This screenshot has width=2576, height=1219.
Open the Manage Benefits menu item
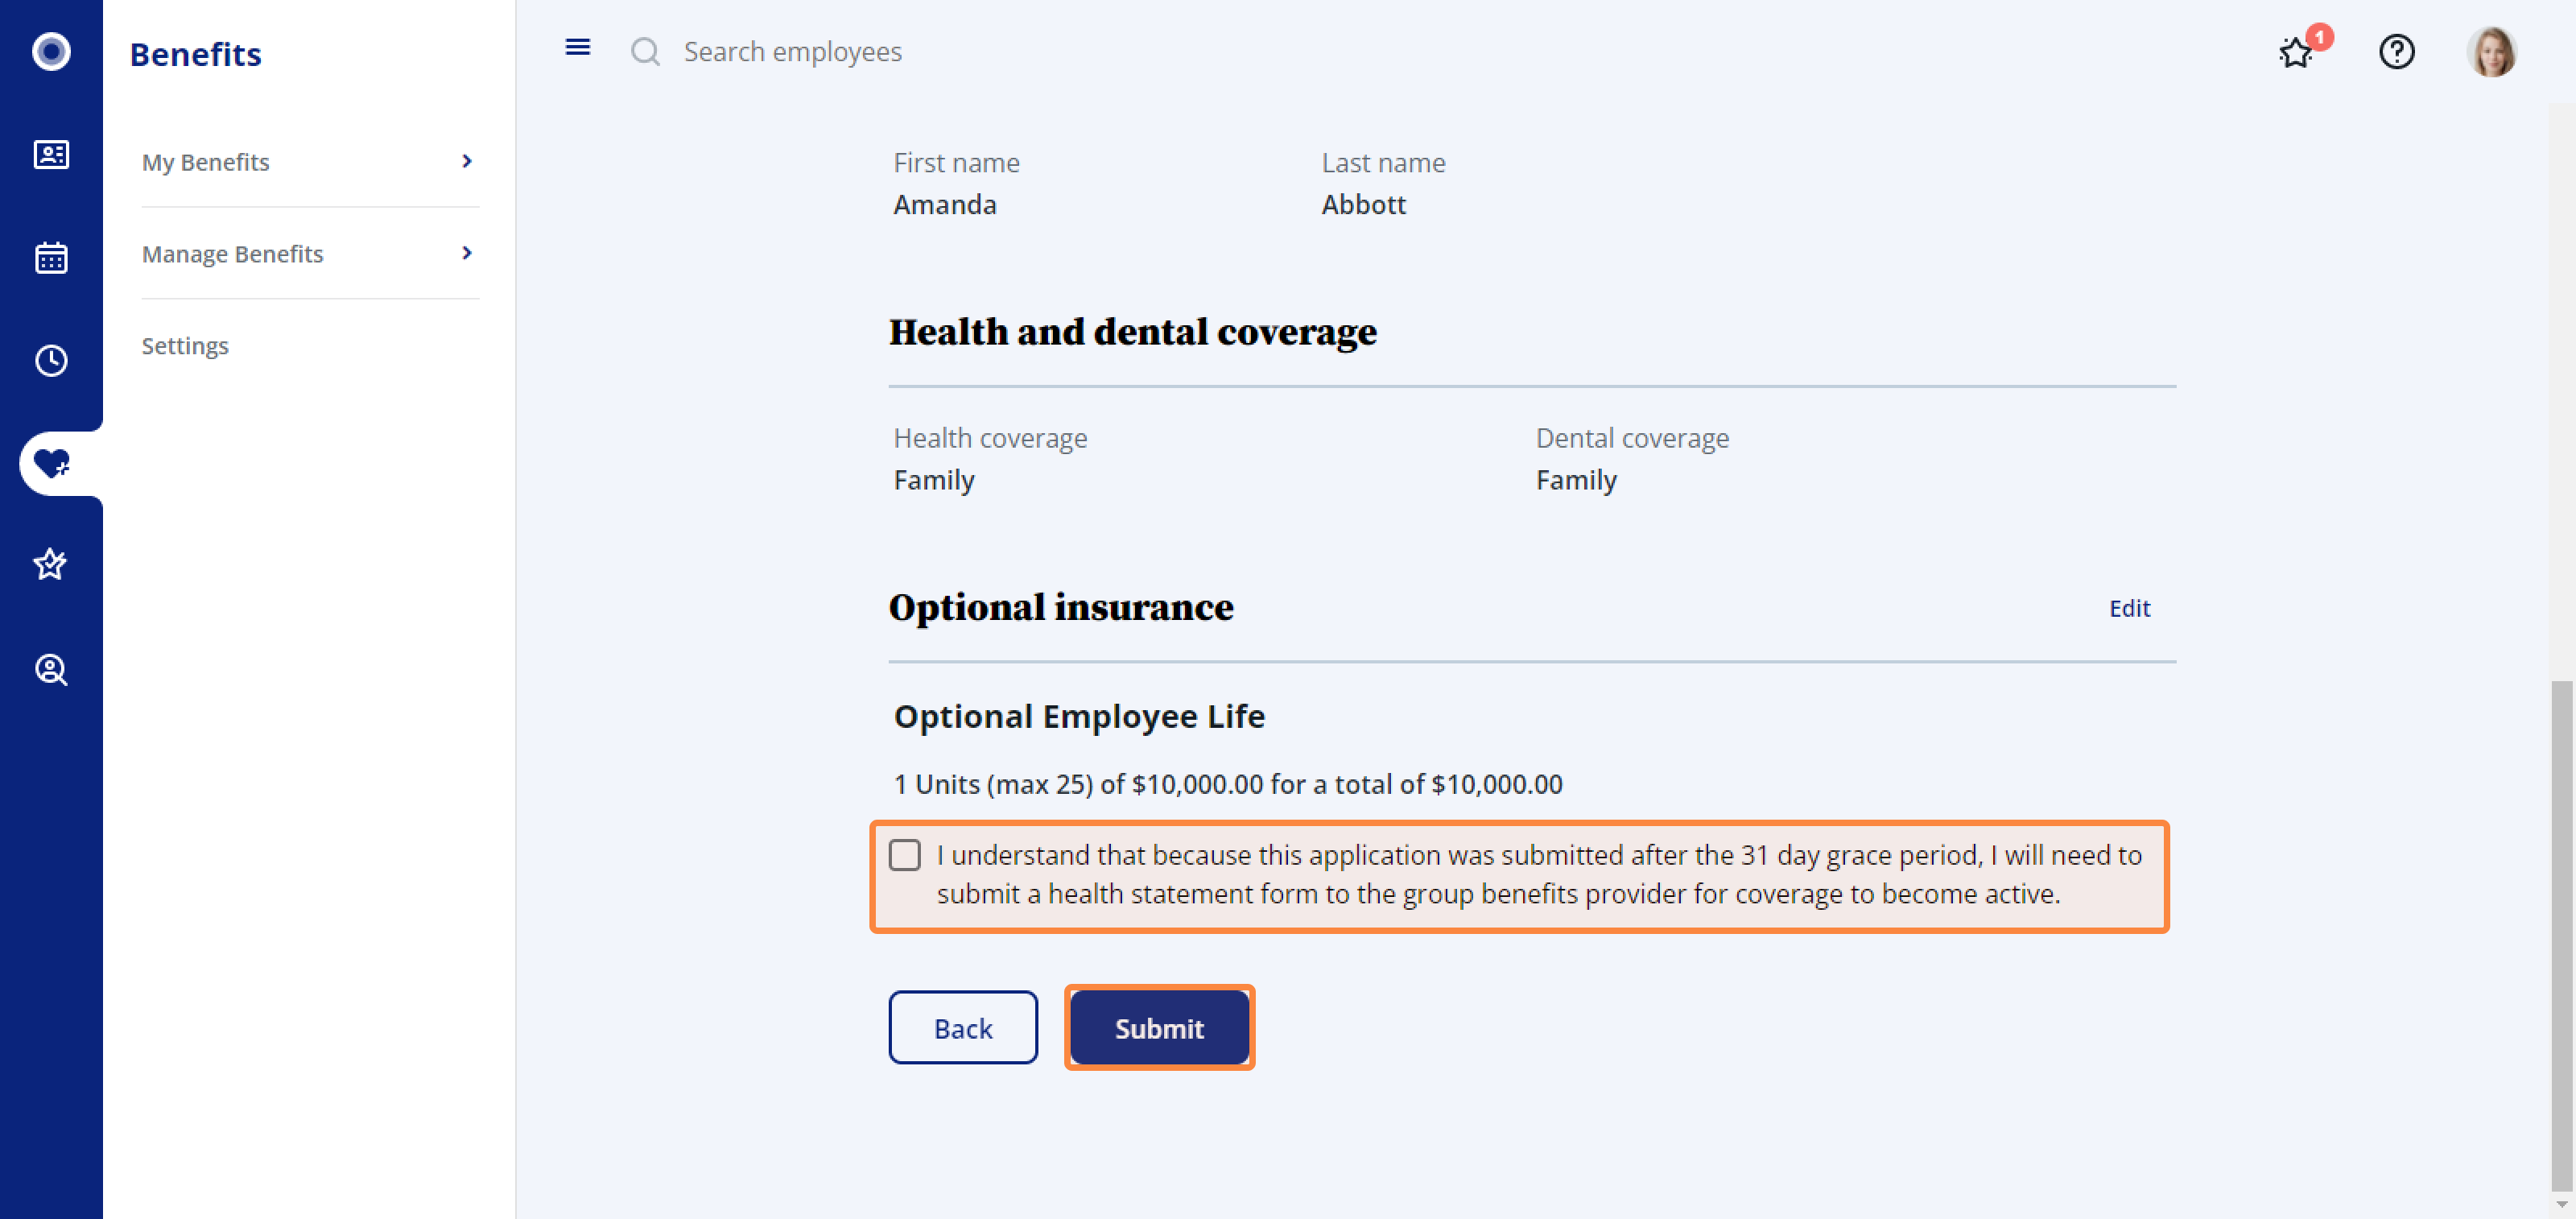(x=310, y=254)
